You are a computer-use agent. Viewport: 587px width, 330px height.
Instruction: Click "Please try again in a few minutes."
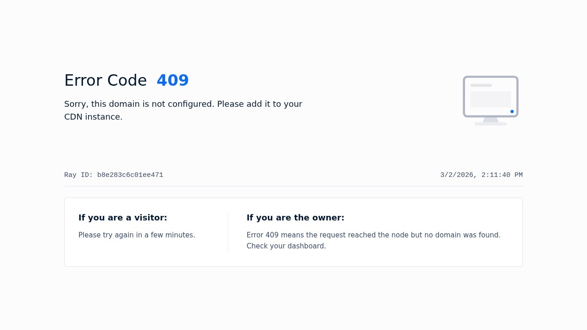[x=137, y=235]
